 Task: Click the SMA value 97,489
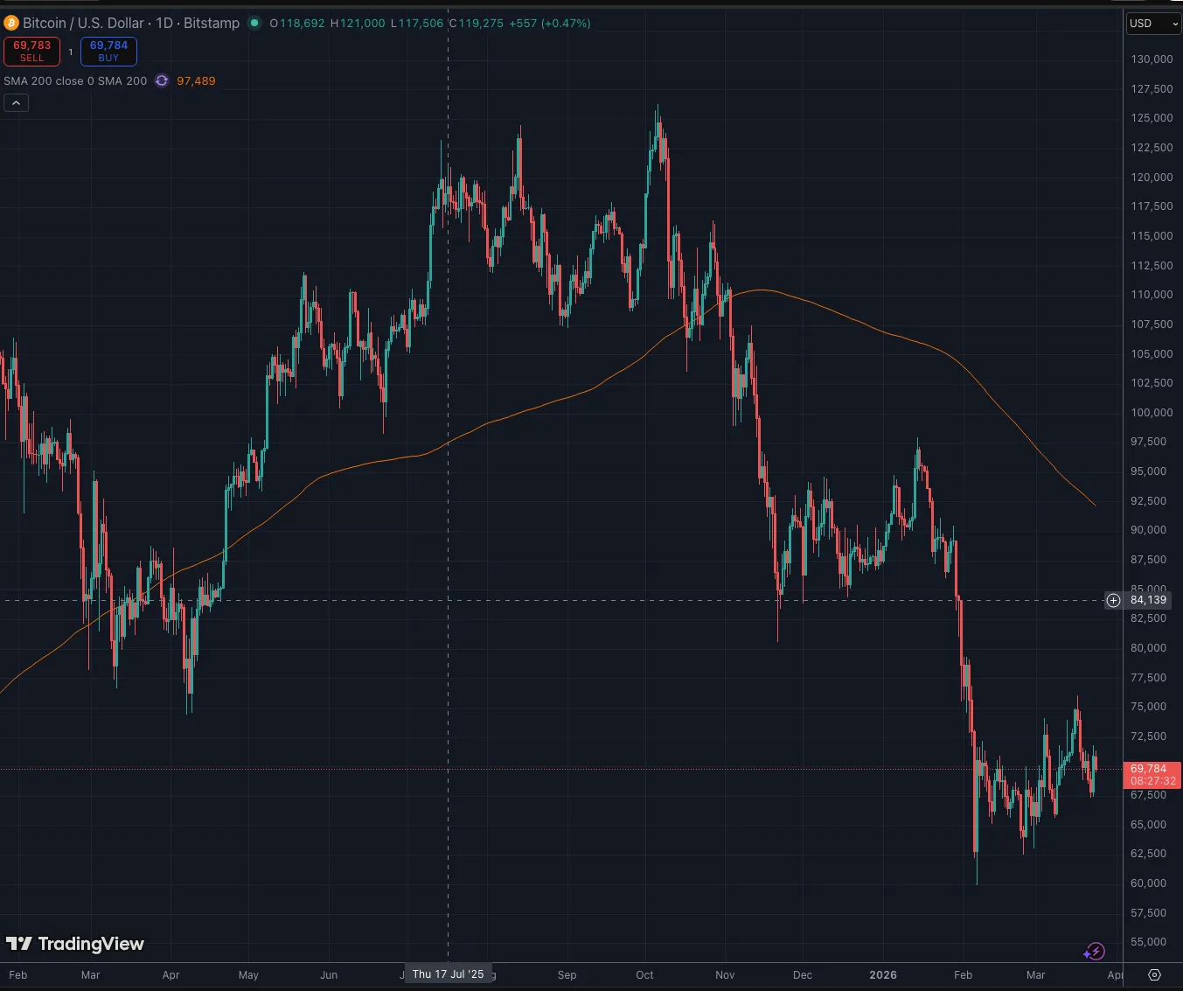coord(196,80)
